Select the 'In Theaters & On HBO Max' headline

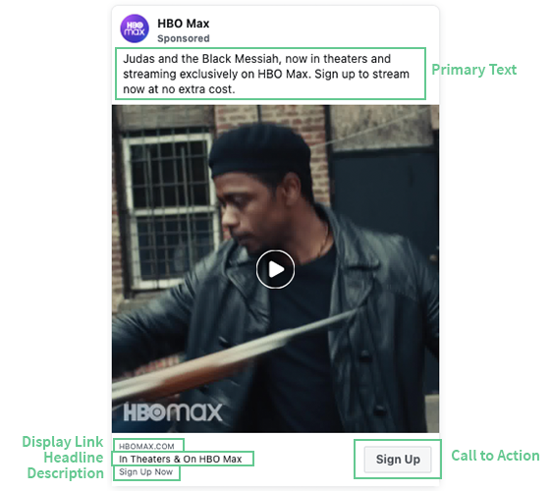(x=181, y=459)
